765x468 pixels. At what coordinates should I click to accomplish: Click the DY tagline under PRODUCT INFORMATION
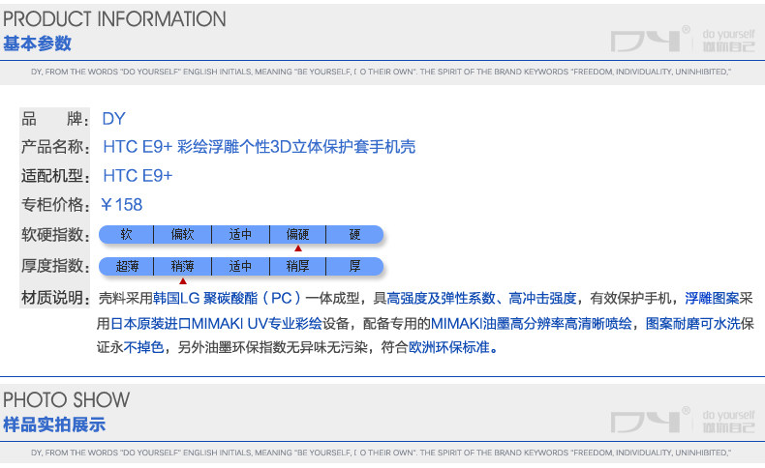pyautogui.click(x=381, y=73)
